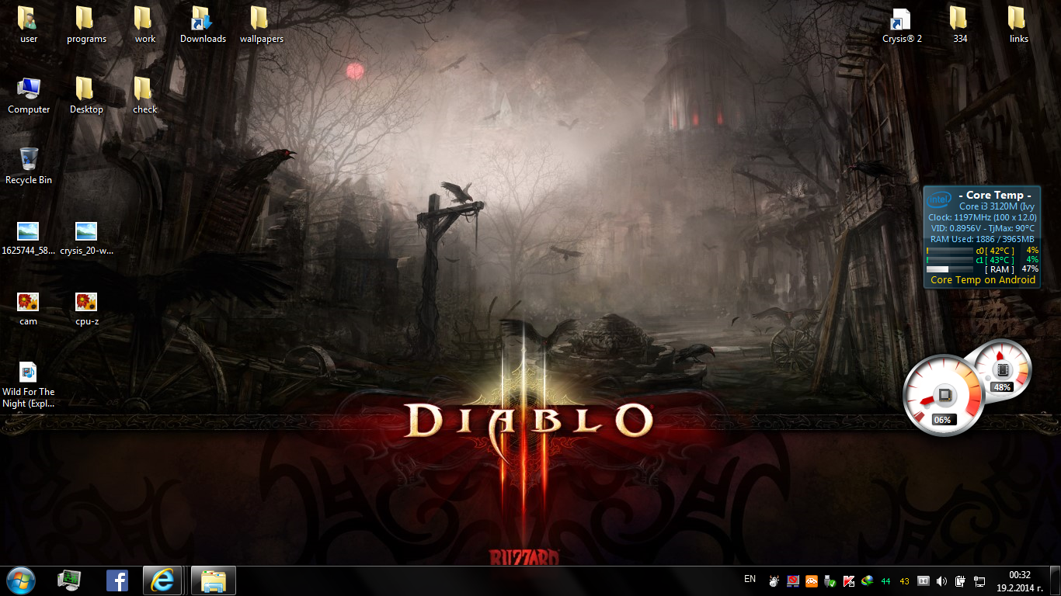Select the 'links' folder icon
Screen dimensions: 1061x596
(1018, 24)
